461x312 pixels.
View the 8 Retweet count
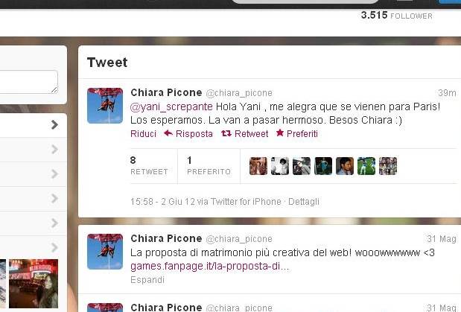click(x=149, y=166)
